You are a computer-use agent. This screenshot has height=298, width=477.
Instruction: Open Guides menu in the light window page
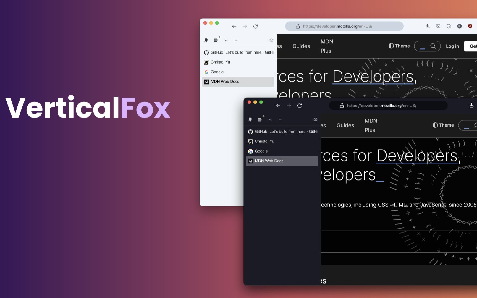coord(301,46)
